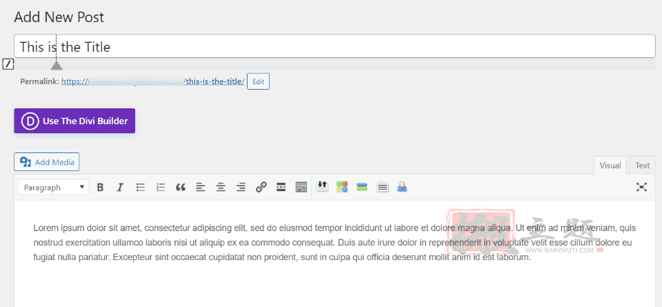
Task: Click Use The Divi Builder button
Action: coord(74,121)
